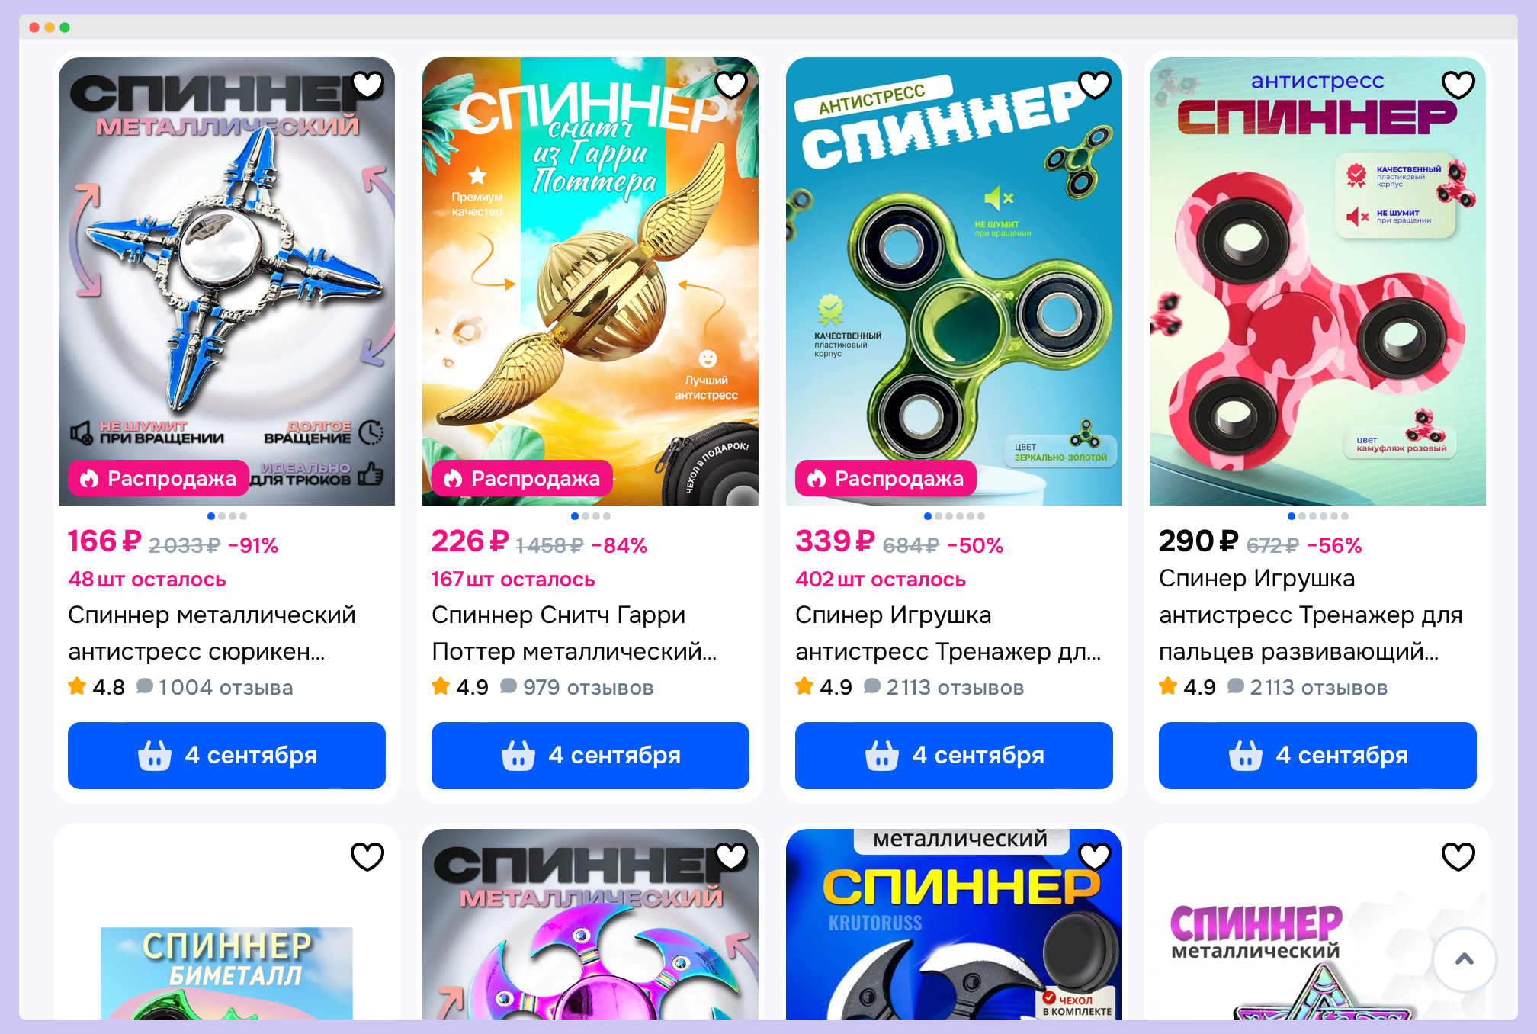Viewport: 1537px width, 1034px height.
Task: Click cart button for 339 ₽ spinner
Action: [x=954, y=755]
